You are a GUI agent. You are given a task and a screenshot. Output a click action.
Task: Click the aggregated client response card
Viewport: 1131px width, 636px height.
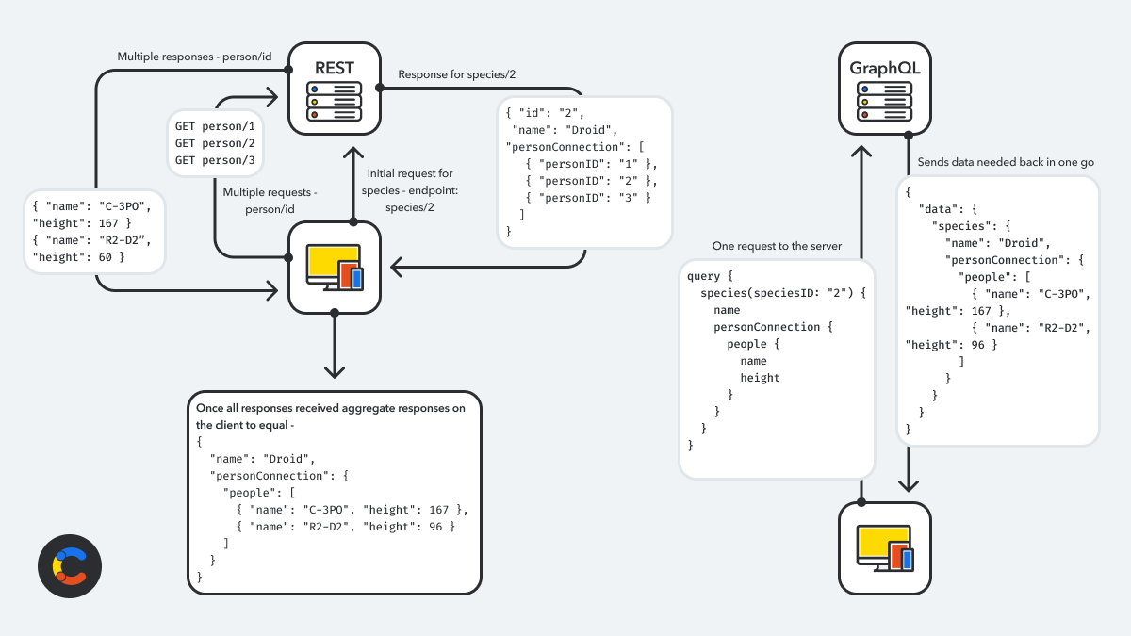(x=335, y=490)
